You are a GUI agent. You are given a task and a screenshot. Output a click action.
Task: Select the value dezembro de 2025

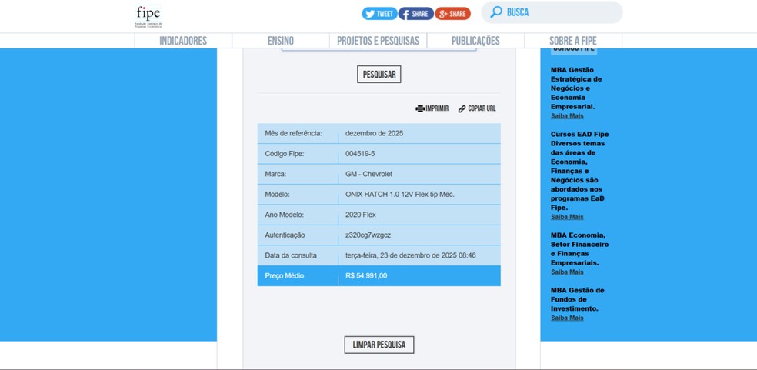tap(374, 133)
